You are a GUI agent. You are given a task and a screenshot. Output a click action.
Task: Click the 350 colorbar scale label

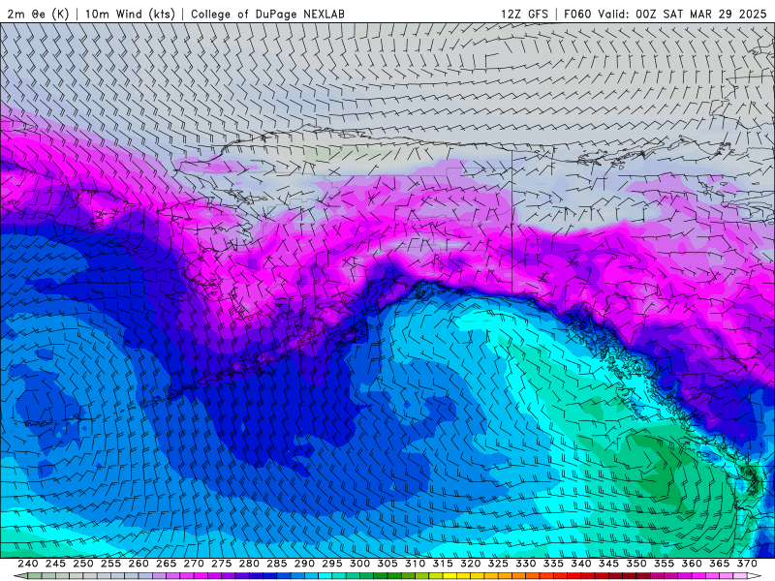coord(636,564)
